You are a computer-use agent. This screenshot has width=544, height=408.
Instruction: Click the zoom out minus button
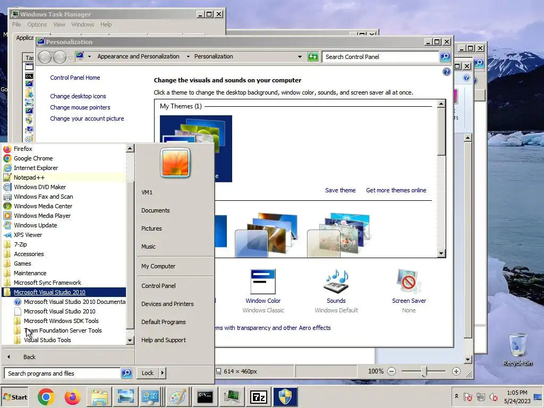click(392, 371)
